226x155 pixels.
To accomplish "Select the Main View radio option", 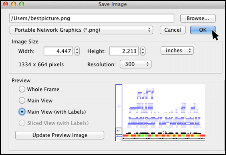I will coord(22,100).
